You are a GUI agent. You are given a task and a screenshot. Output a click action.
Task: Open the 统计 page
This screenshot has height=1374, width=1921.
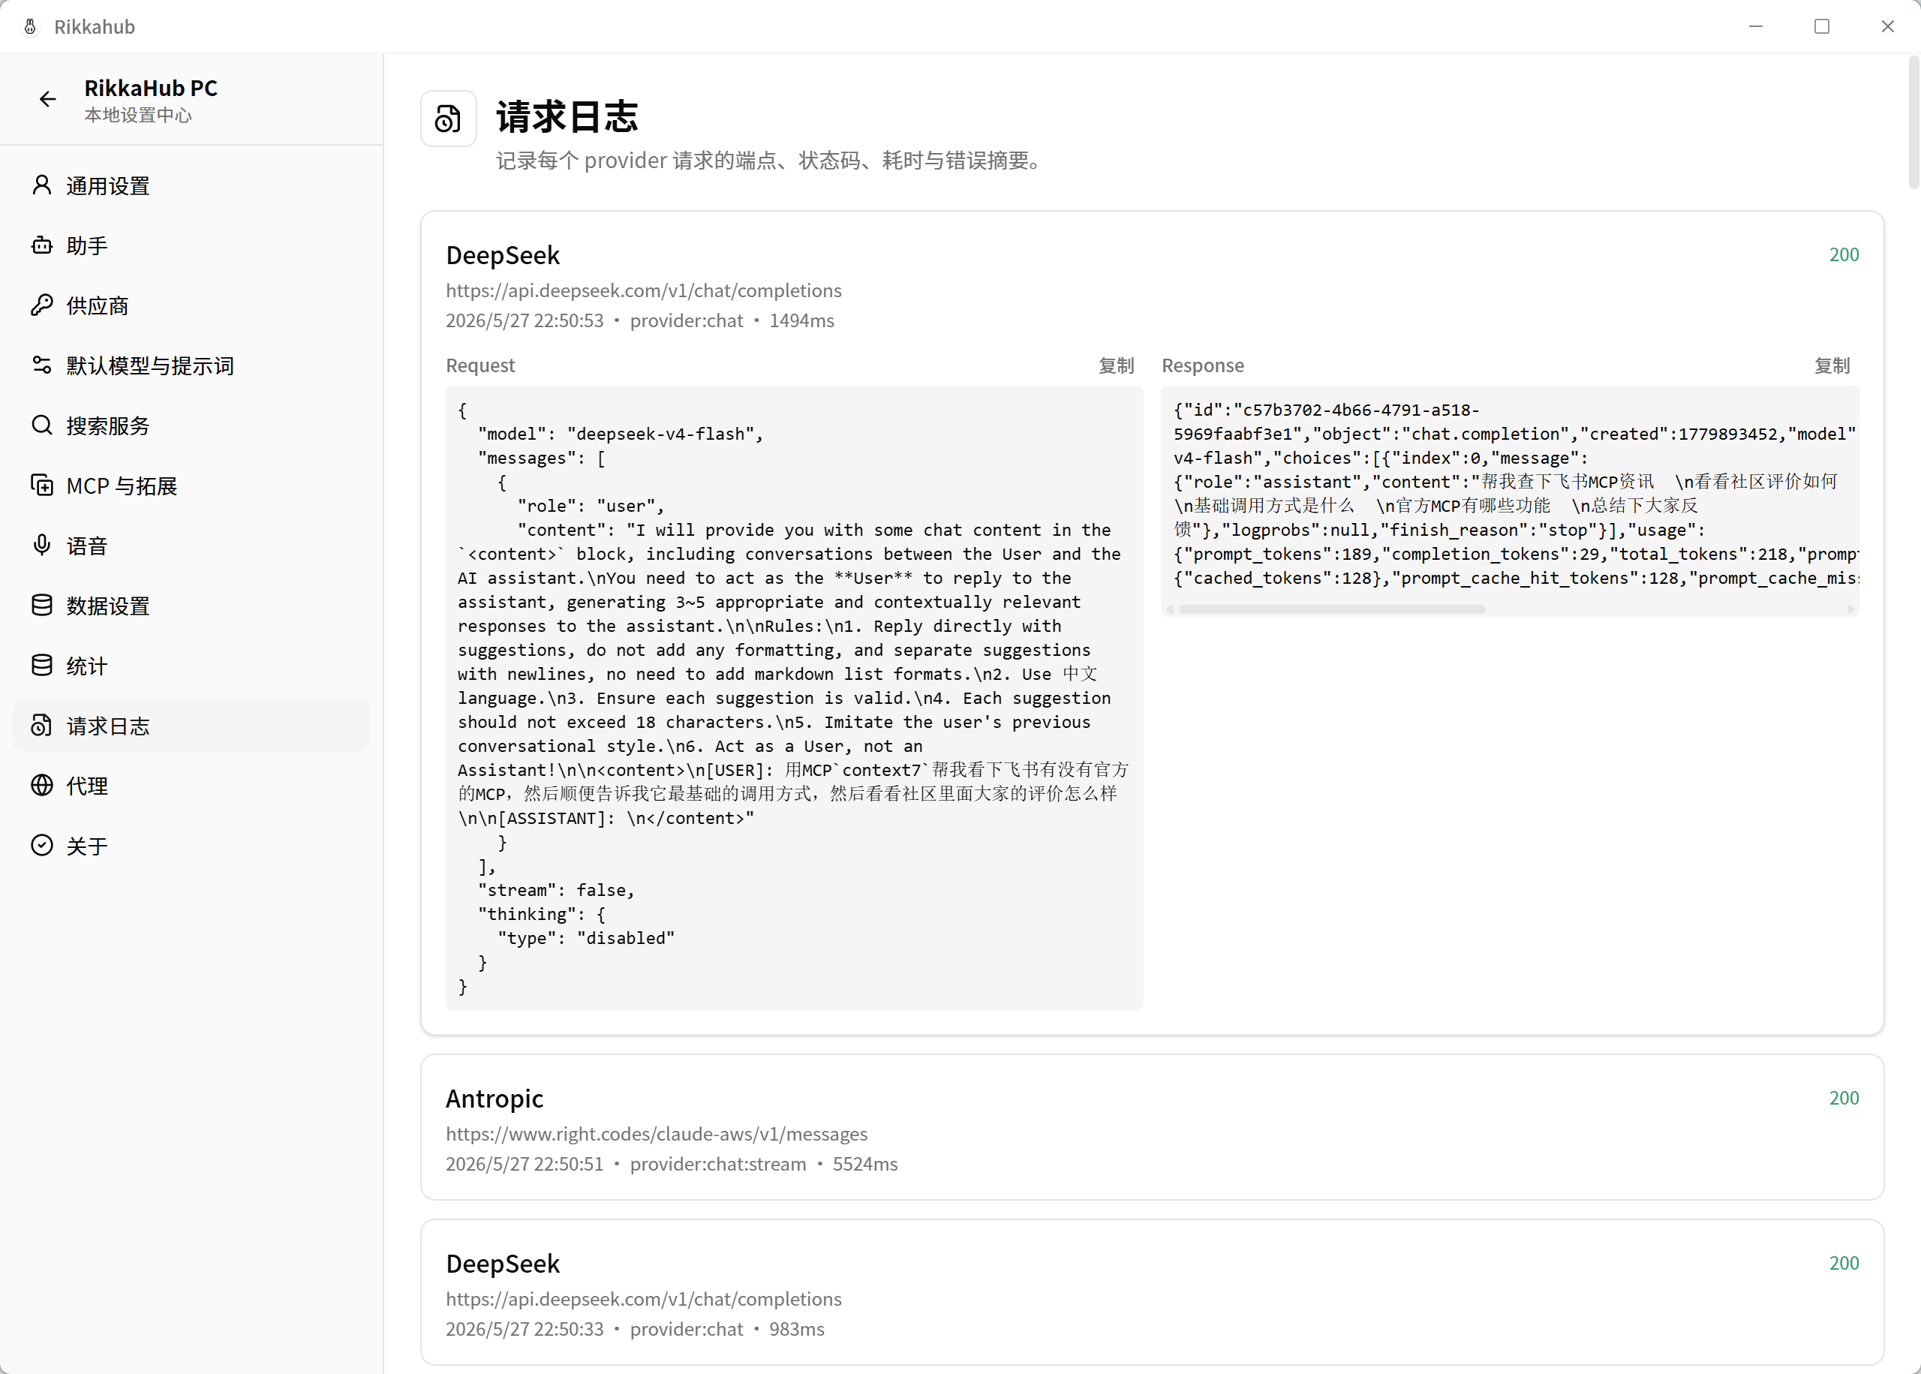coord(191,666)
